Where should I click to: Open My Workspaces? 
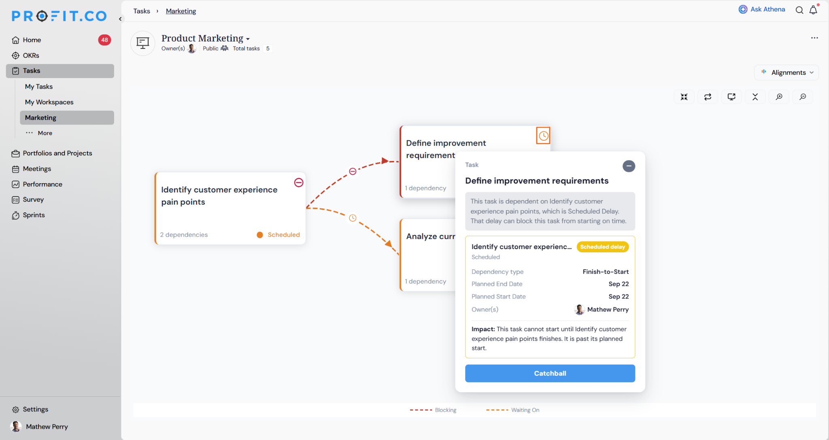pos(49,102)
